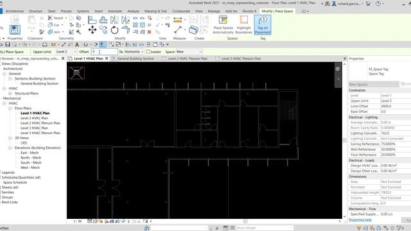The height and width of the screenshot is (231, 411).
Task: Switch to General Building Section view tab
Action: pyautogui.click(x=136, y=58)
